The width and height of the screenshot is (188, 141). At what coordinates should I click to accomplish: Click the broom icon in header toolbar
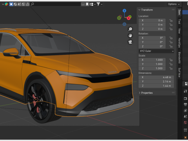pos(27,4)
